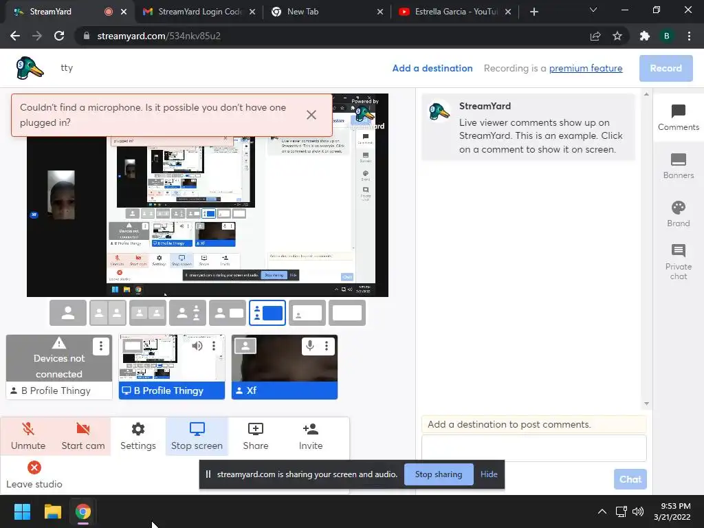Image resolution: width=704 pixels, height=528 pixels.
Task: Leave the studio
Action: 34,475
